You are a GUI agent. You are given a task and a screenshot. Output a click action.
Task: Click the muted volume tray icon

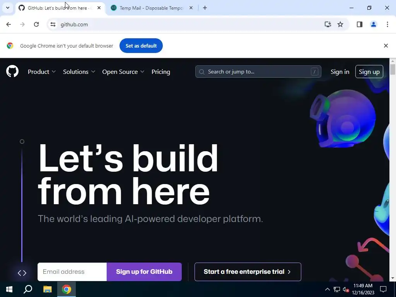(346, 289)
